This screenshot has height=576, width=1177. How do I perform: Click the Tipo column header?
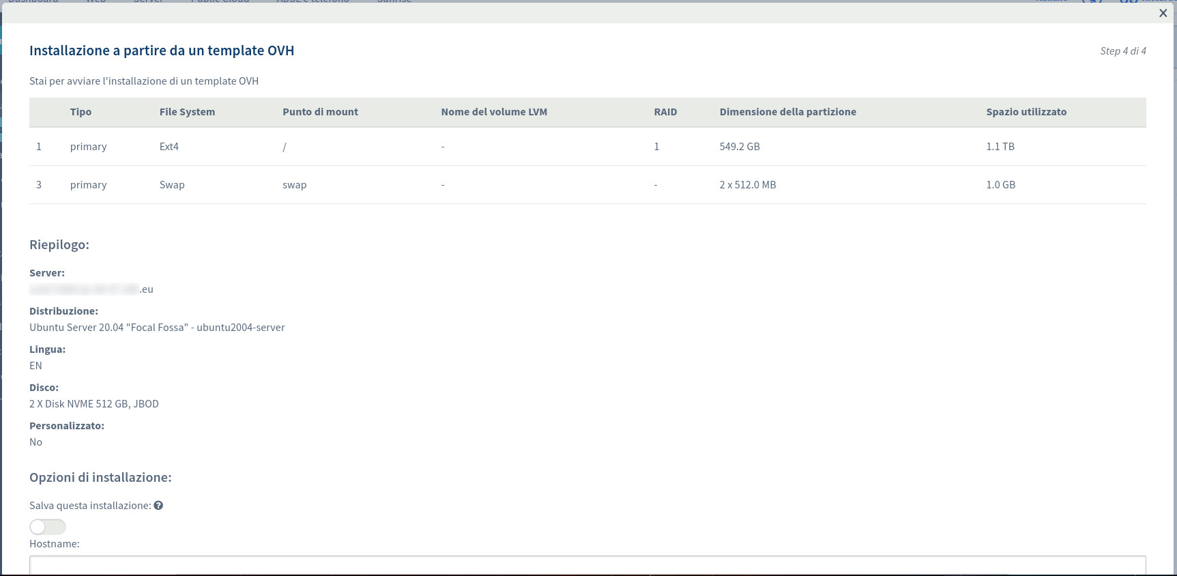(81, 112)
